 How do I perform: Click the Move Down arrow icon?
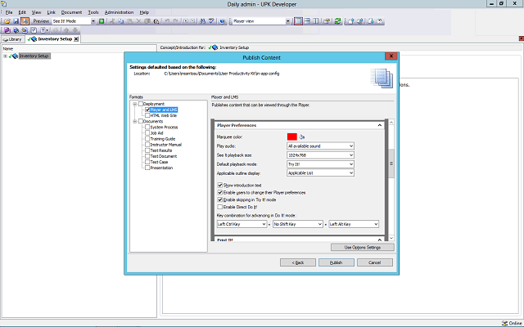coord(75,30)
